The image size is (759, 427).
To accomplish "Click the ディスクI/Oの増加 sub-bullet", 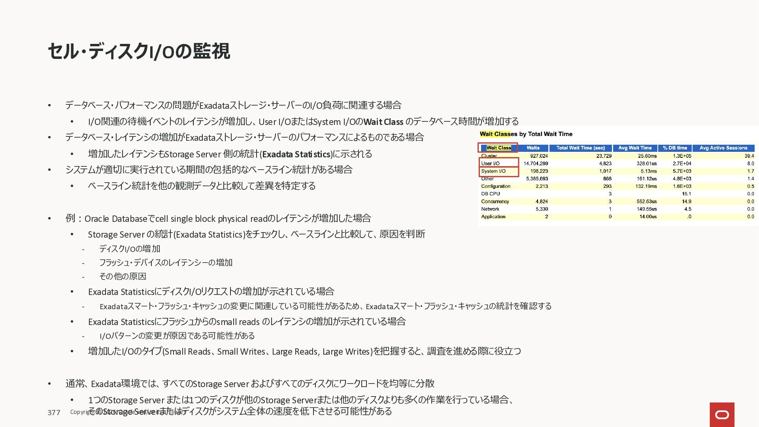I will pyautogui.click(x=129, y=249).
